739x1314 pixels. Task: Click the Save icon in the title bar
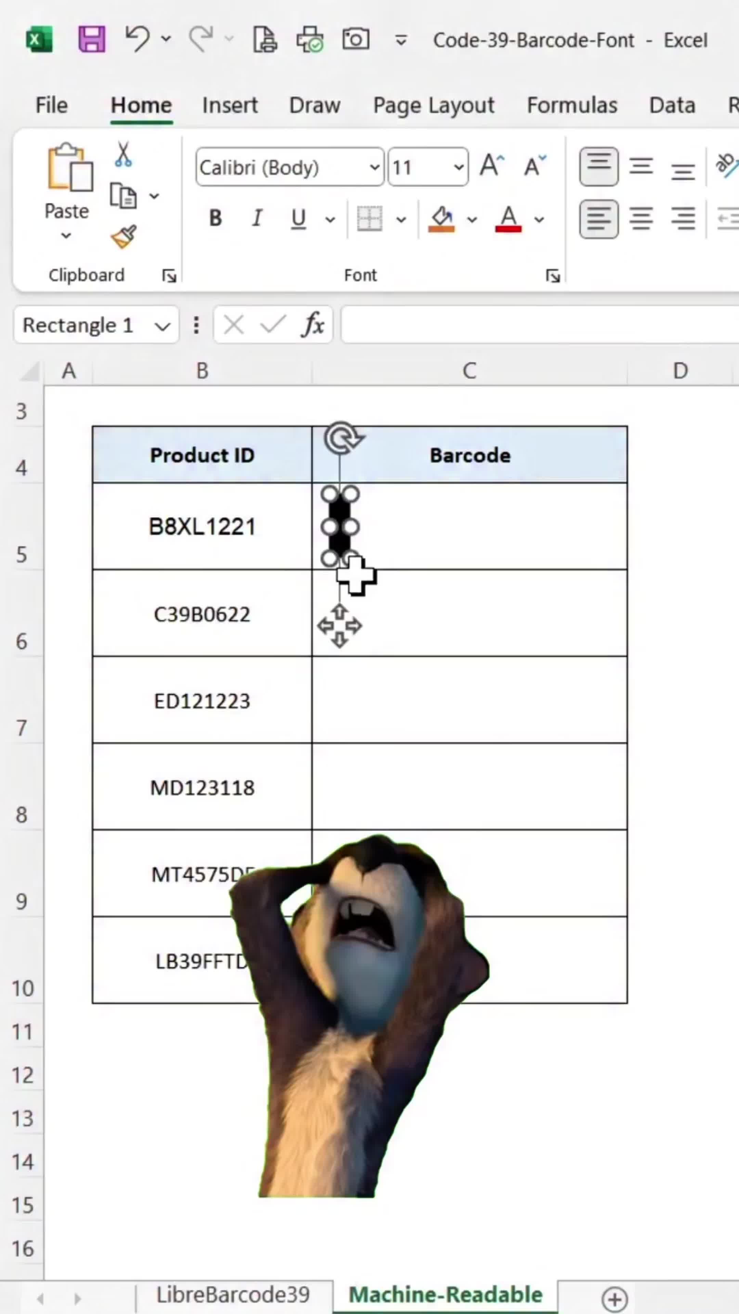pos(92,39)
